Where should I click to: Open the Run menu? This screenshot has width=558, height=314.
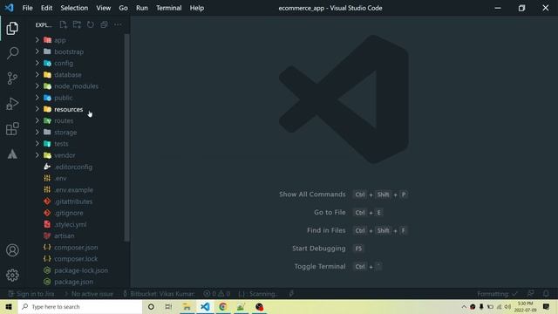point(141,8)
